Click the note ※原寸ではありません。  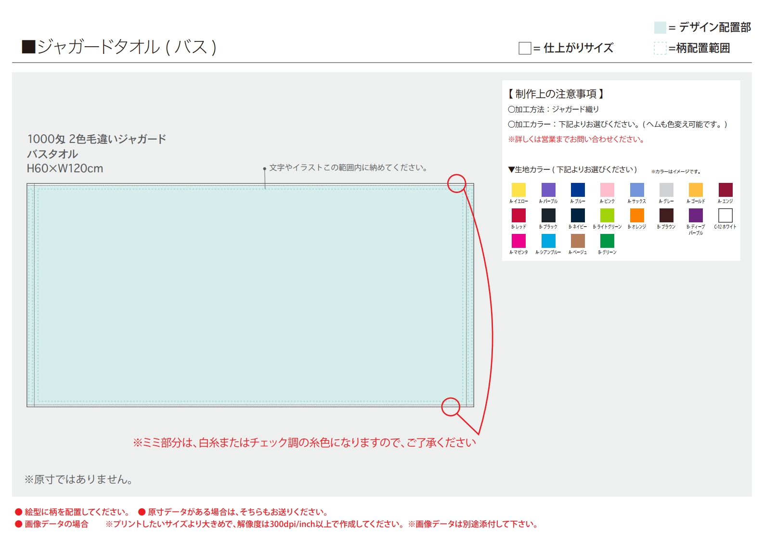point(78,479)
